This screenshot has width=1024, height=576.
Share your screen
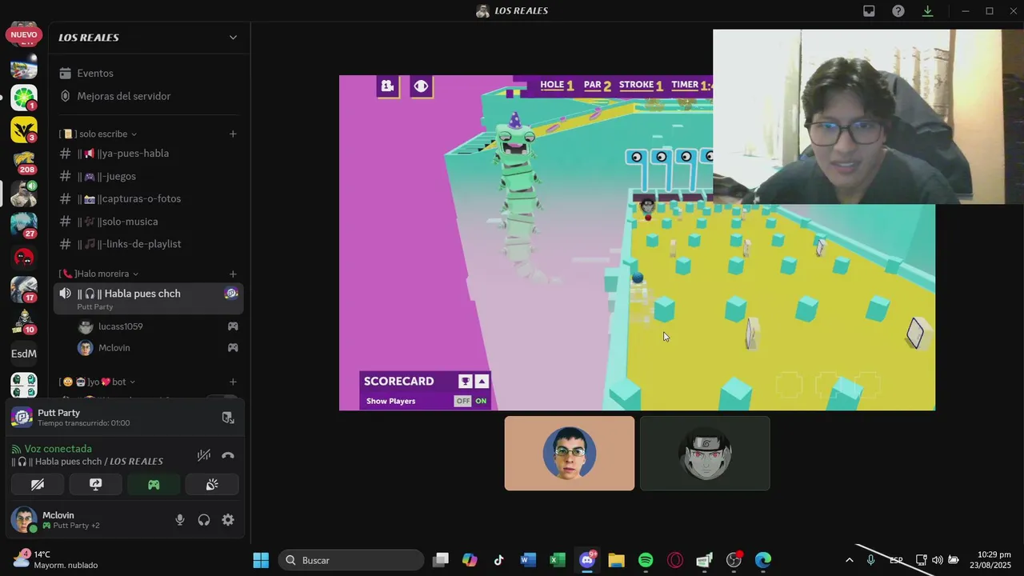click(95, 484)
